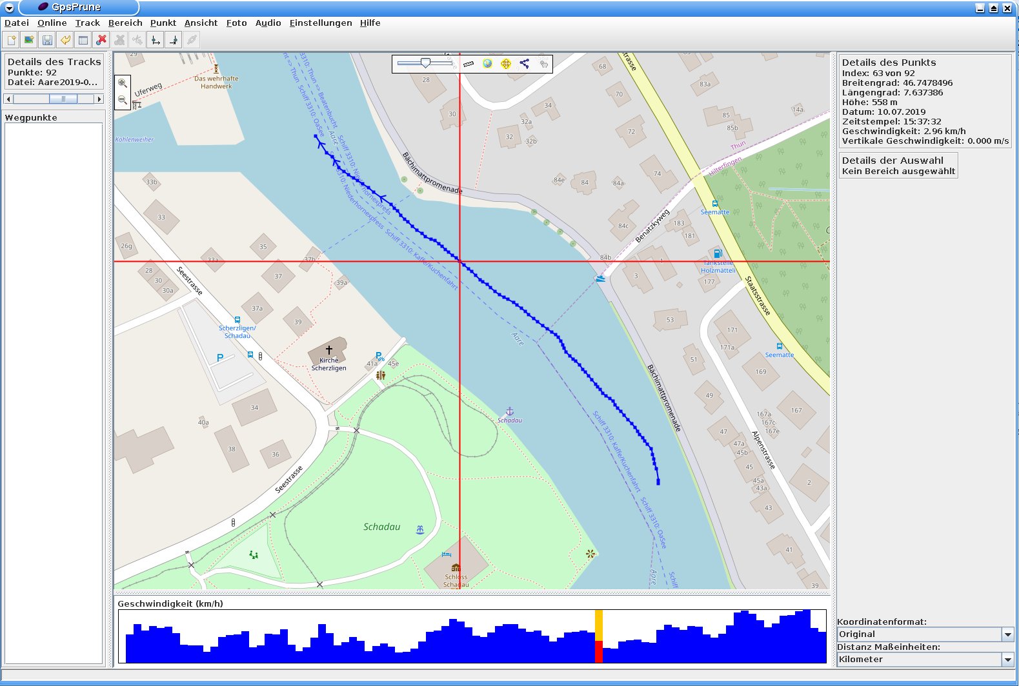Open the Koordinatenformat dropdown
Image resolution: width=1019 pixels, height=686 pixels.
pyautogui.click(x=1007, y=634)
